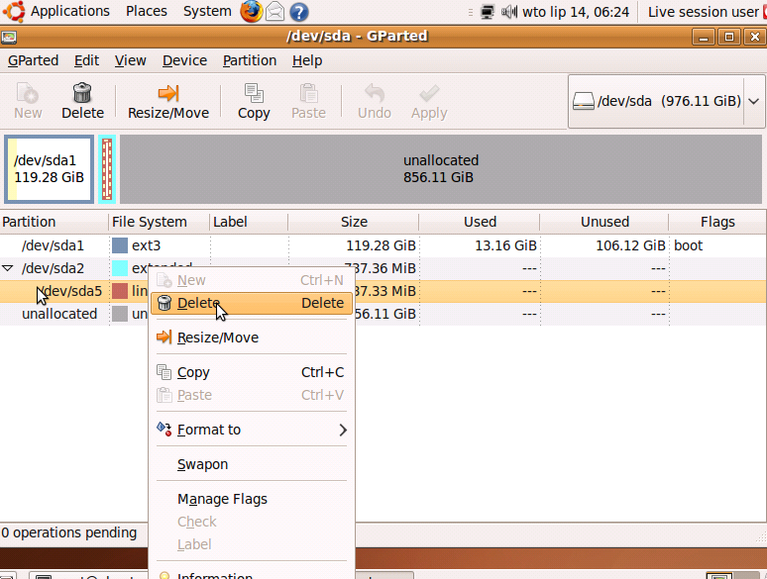Choose Manage Flags from the context menu
767x579 pixels.
tap(252, 499)
